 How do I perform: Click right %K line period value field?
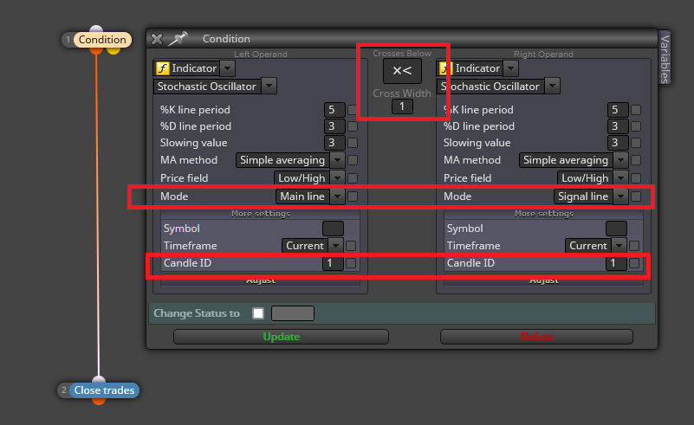[x=618, y=110]
